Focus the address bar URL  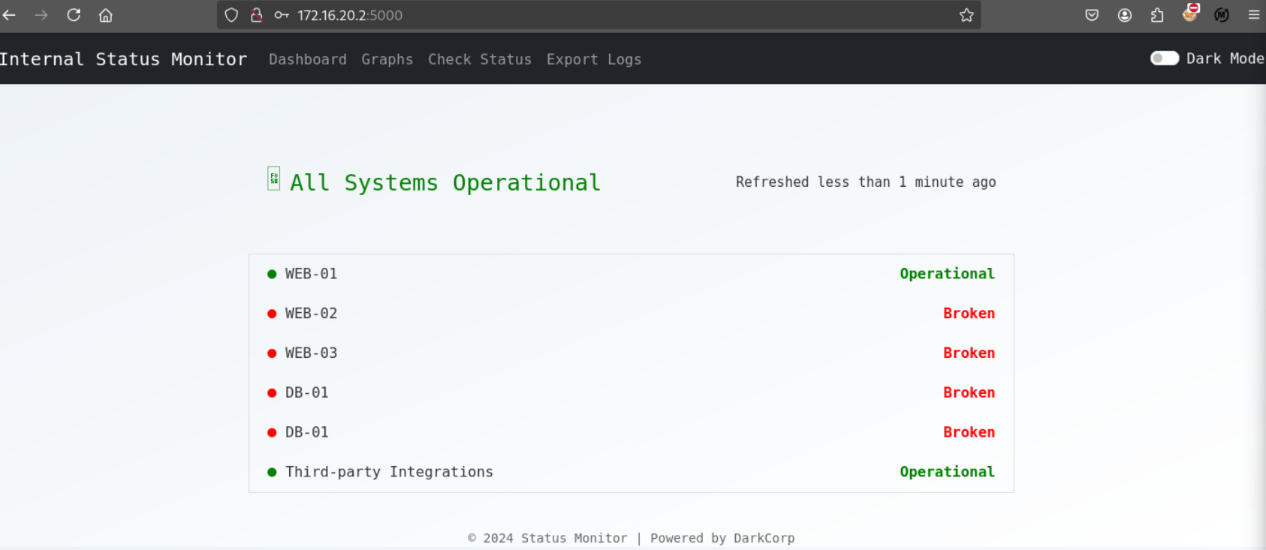(526, 15)
